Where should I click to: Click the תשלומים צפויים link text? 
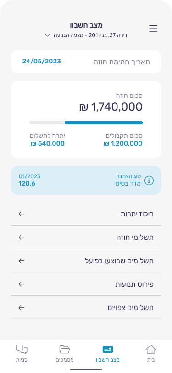[x=131, y=308]
